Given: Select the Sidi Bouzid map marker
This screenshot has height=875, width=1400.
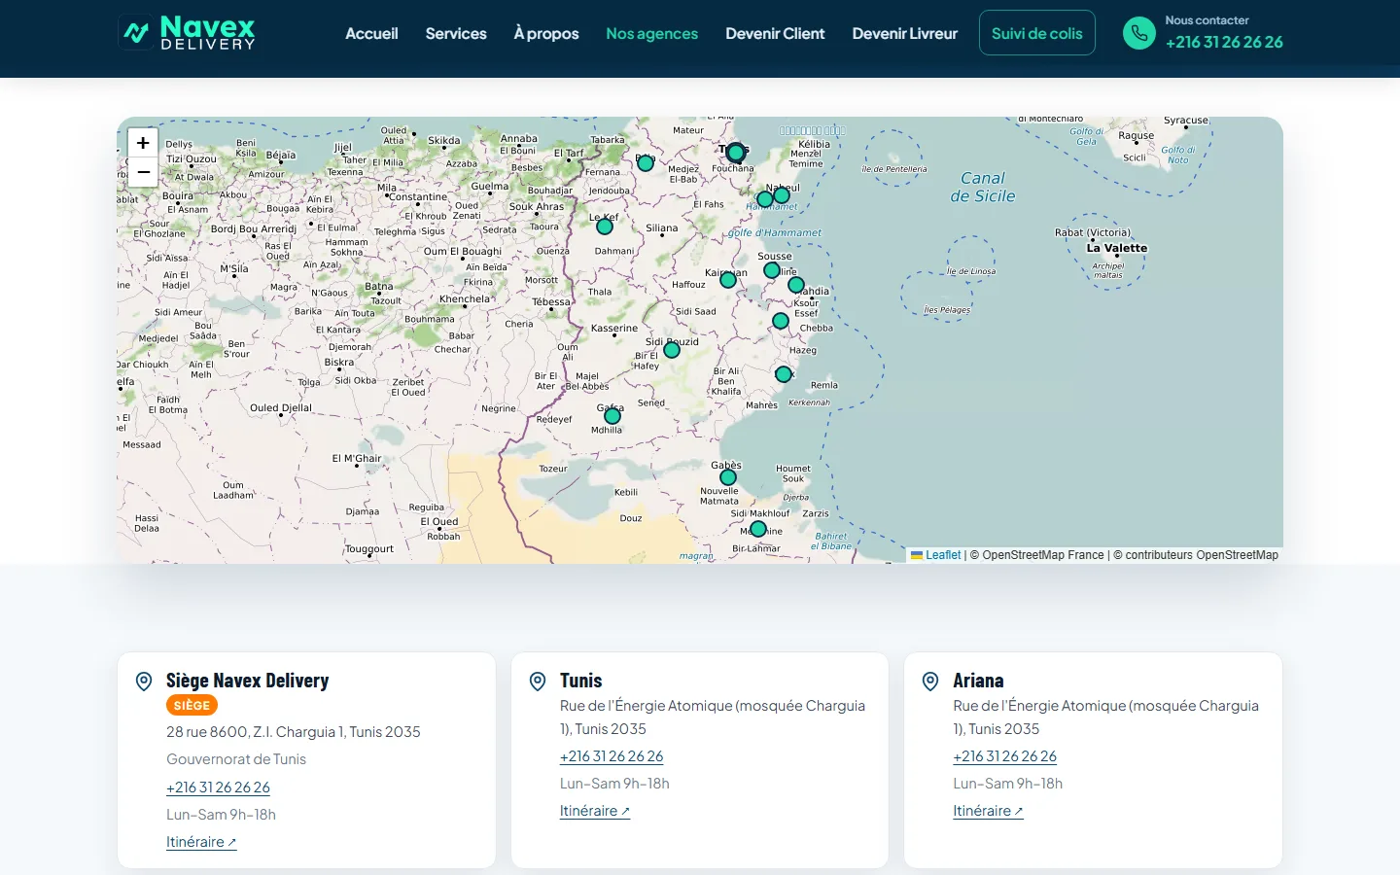Looking at the screenshot, I should [x=672, y=350].
